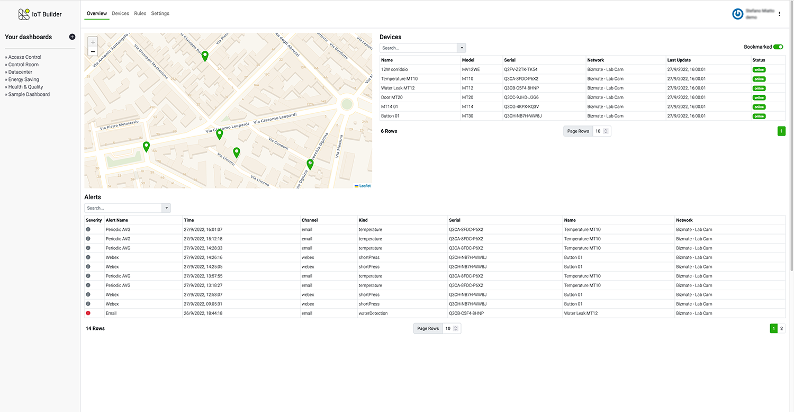Zoom in on the map

pos(93,41)
